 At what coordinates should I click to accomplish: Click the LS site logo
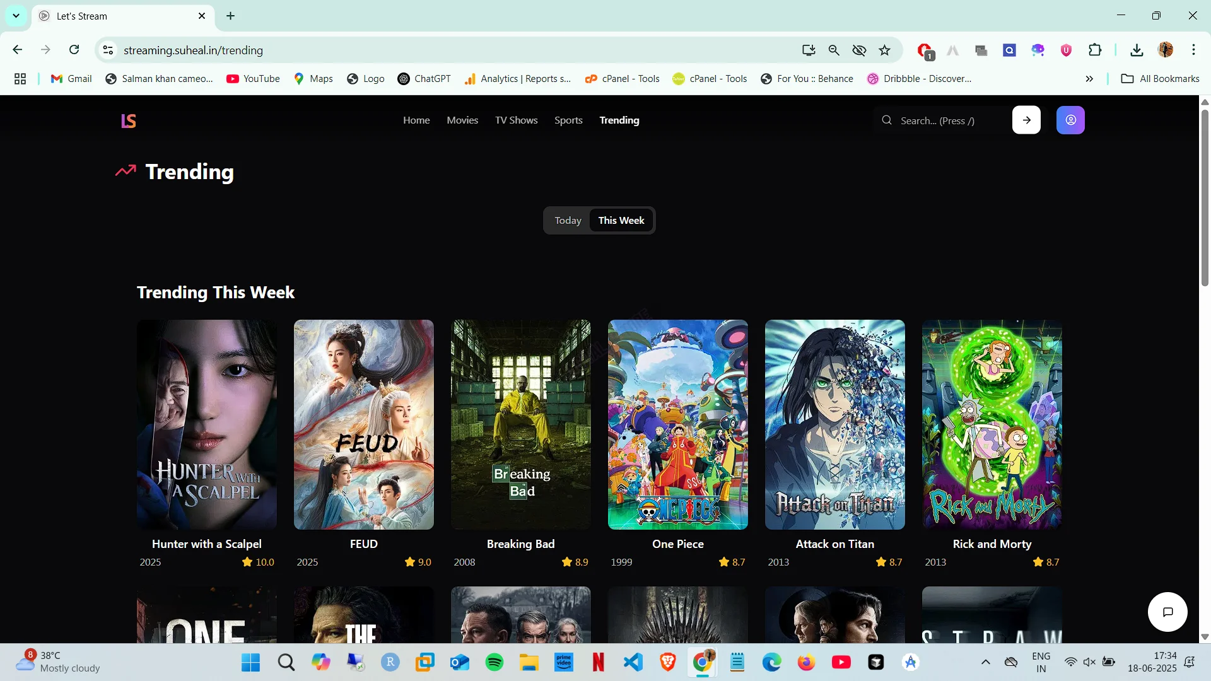click(129, 120)
